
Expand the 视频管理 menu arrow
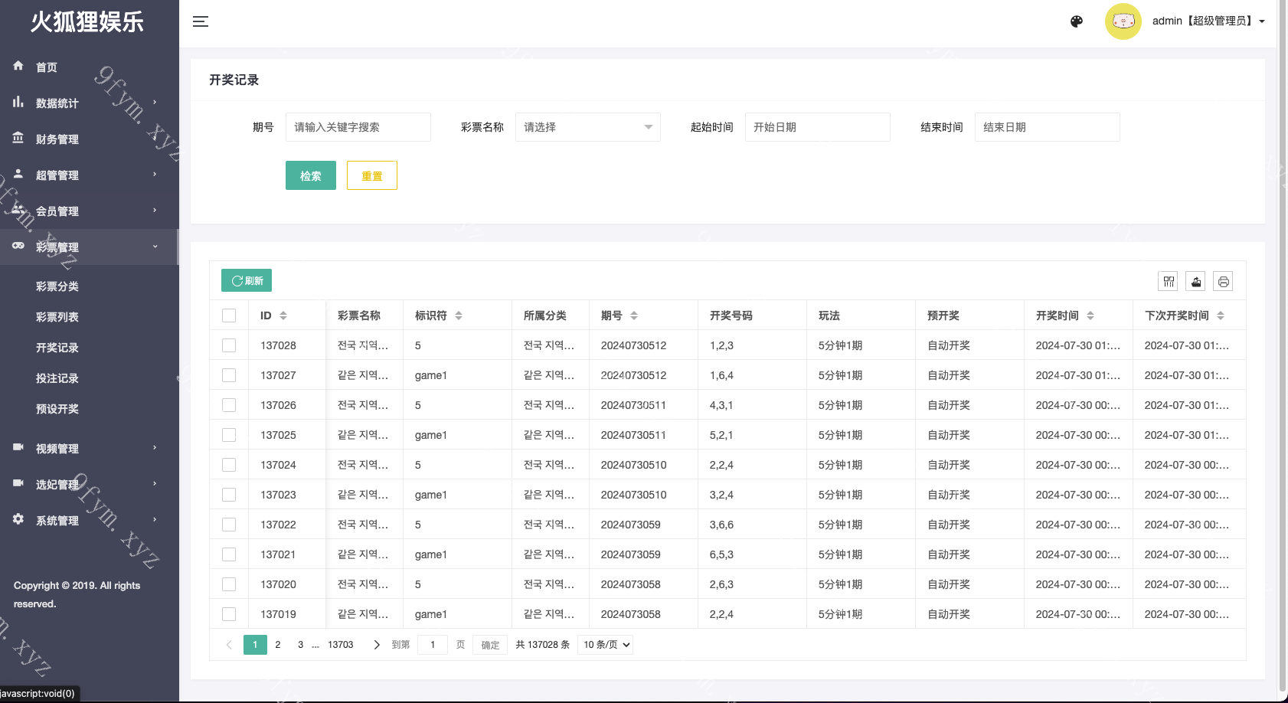click(155, 447)
